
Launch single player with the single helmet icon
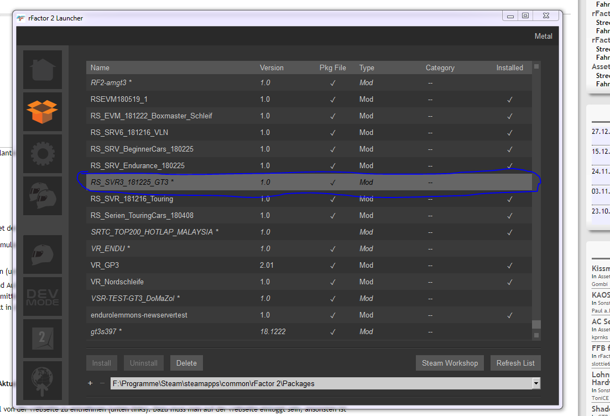43,254
